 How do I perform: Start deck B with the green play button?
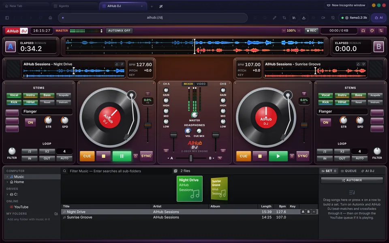pyautogui.click(x=278, y=156)
